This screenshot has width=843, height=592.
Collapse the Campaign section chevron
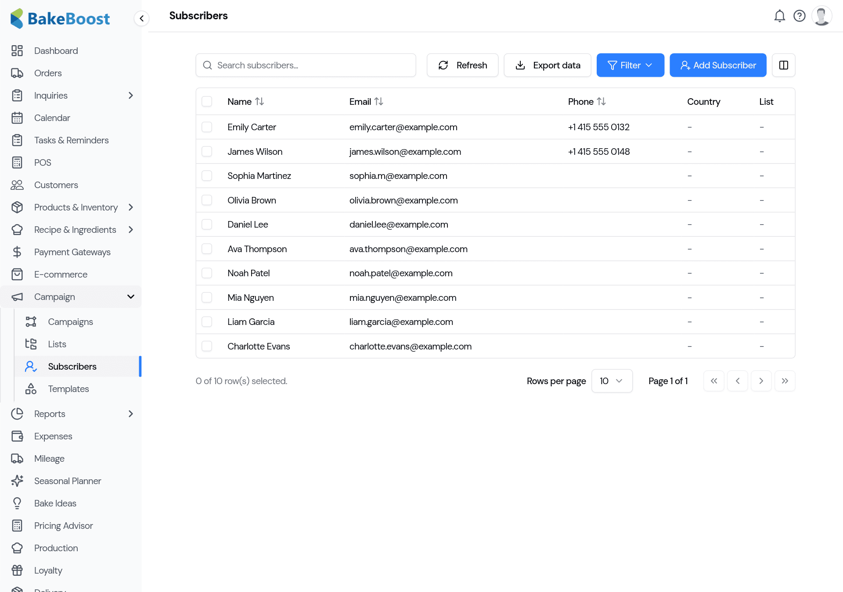[x=130, y=297]
